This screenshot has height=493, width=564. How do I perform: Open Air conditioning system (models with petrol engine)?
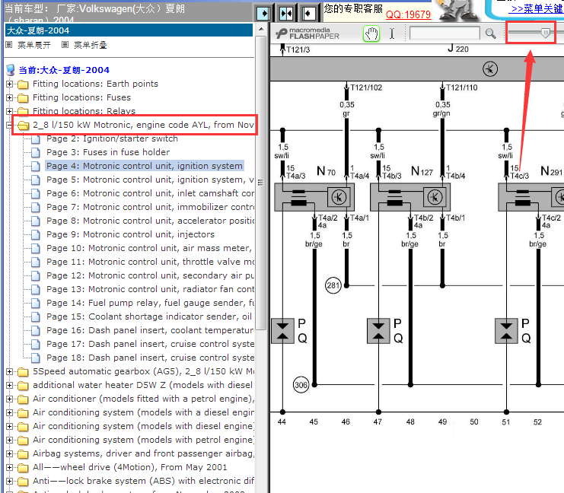point(143,440)
